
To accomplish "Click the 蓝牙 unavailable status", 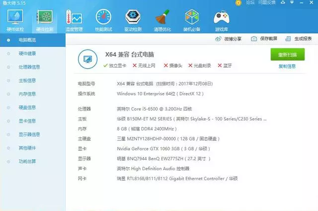I will pos(225,66).
